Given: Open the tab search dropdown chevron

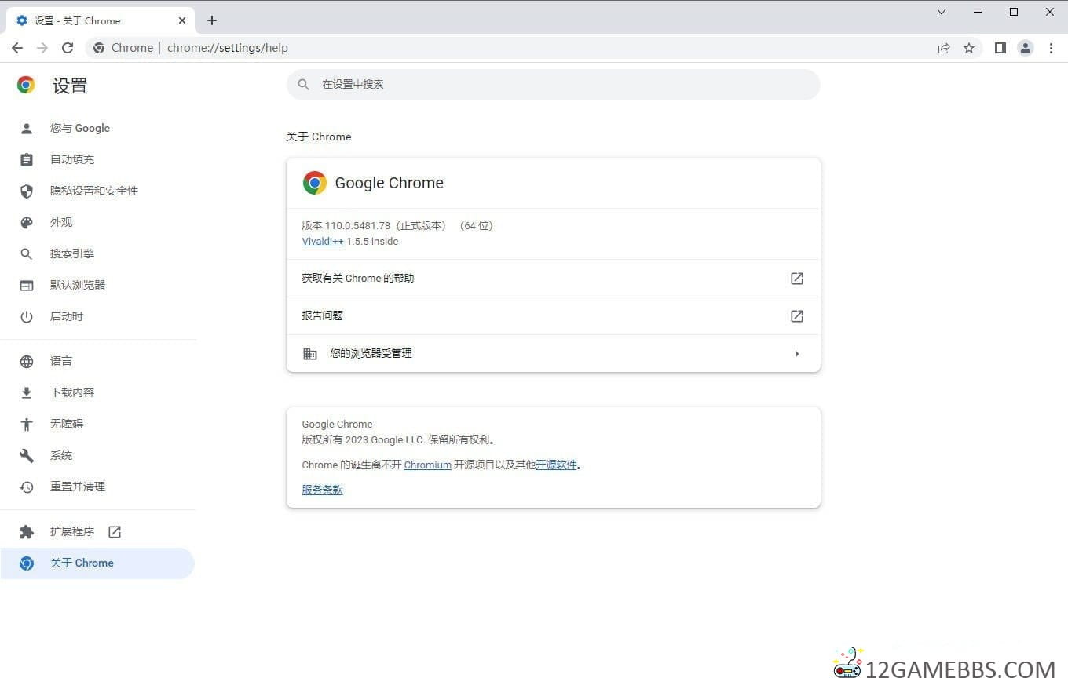Looking at the screenshot, I should click(x=942, y=12).
